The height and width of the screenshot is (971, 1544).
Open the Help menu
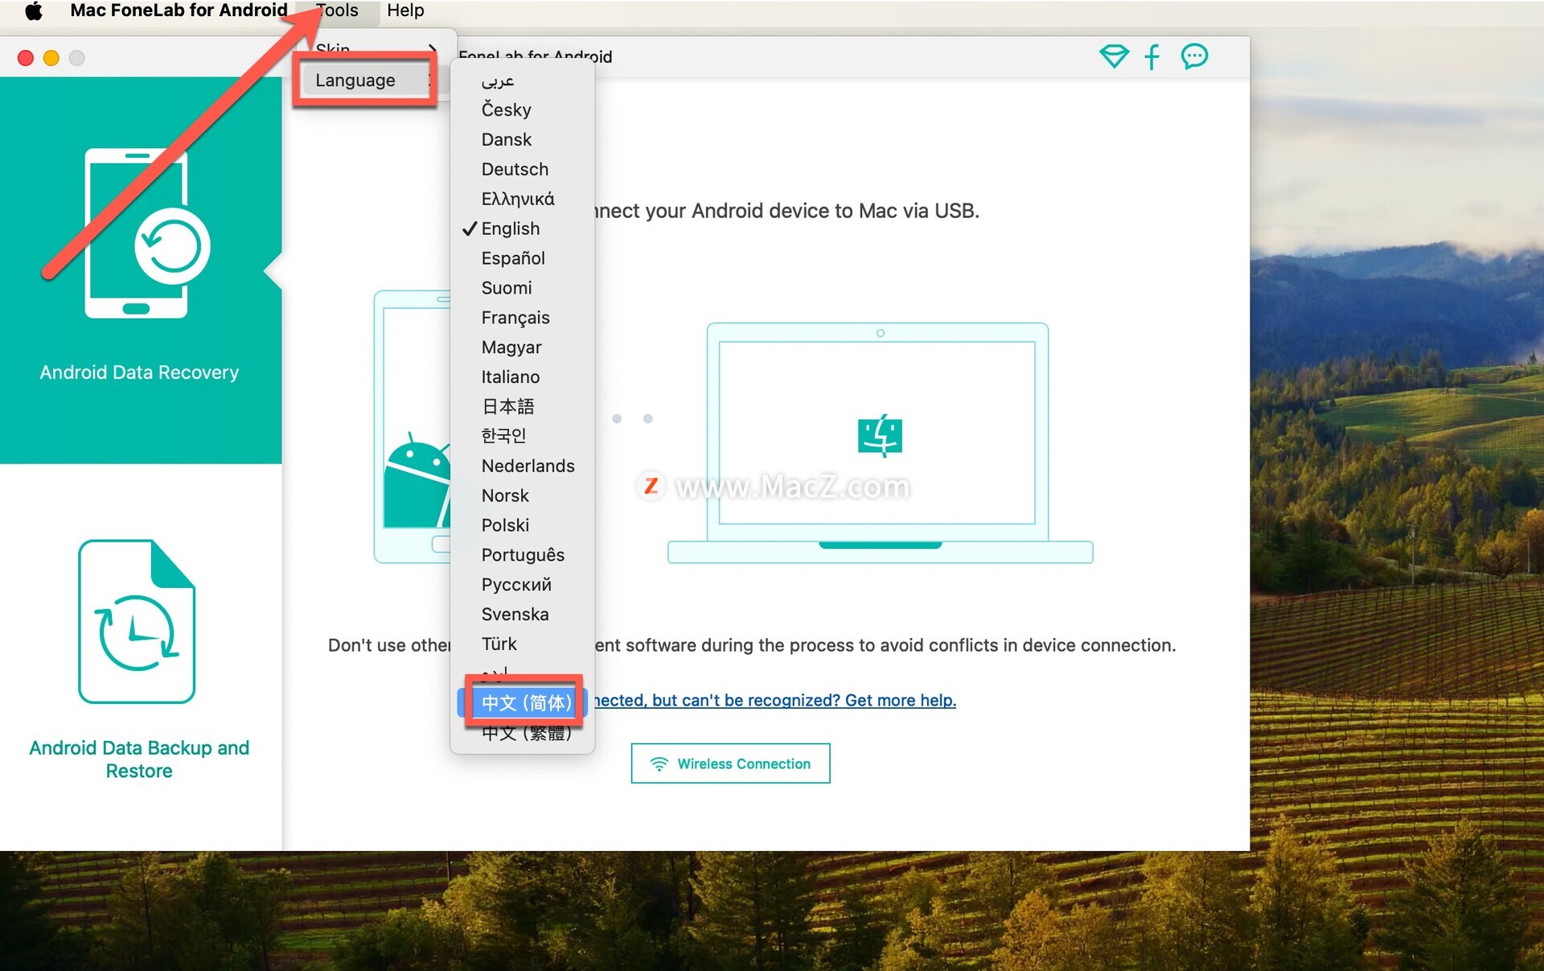(405, 10)
